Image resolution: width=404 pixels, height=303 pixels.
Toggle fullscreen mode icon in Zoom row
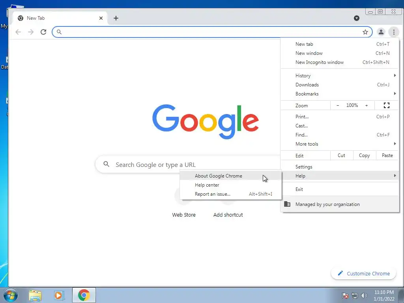click(387, 105)
